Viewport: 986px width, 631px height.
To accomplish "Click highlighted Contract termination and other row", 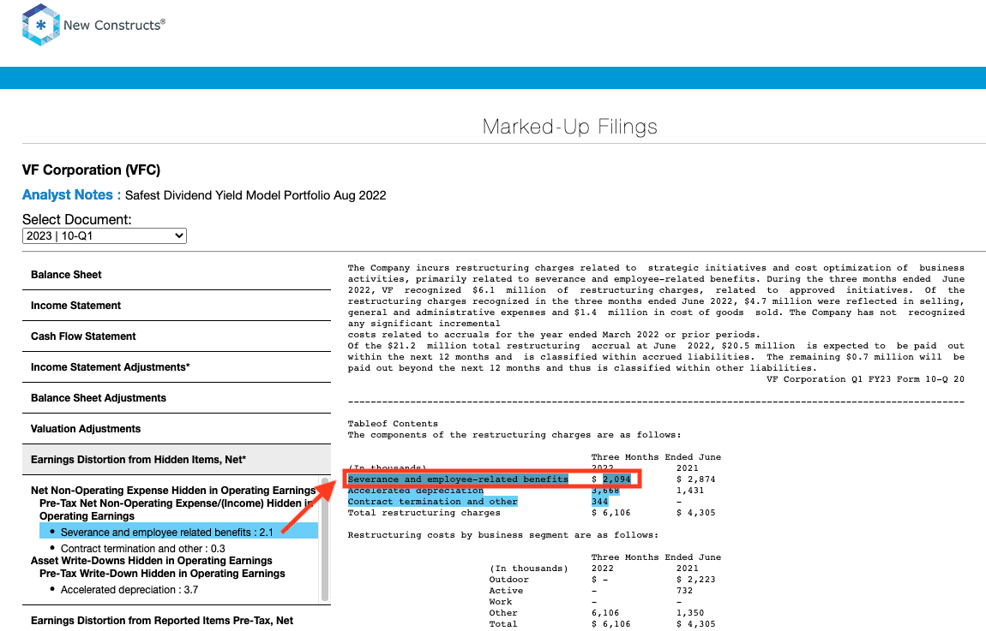I will pyautogui.click(x=433, y=502).
